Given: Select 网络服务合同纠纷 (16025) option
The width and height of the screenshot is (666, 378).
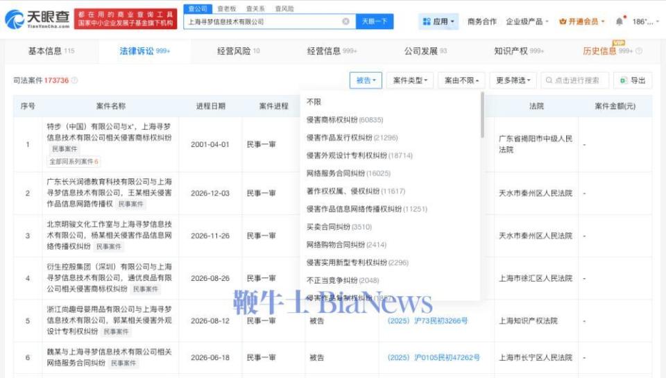Looking at the screenshot, I should click(348, 173).
